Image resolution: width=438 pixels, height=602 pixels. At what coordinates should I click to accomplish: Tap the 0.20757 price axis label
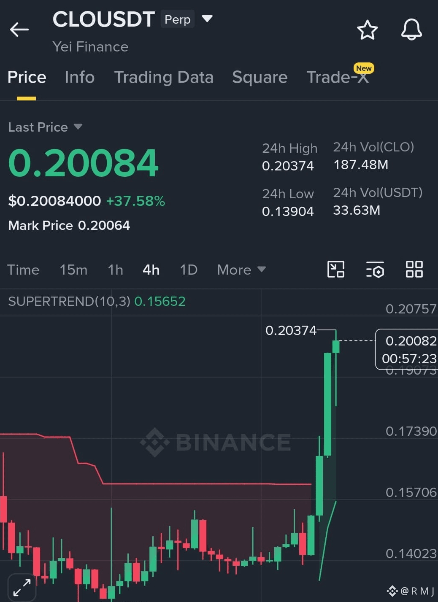[411, 309]
